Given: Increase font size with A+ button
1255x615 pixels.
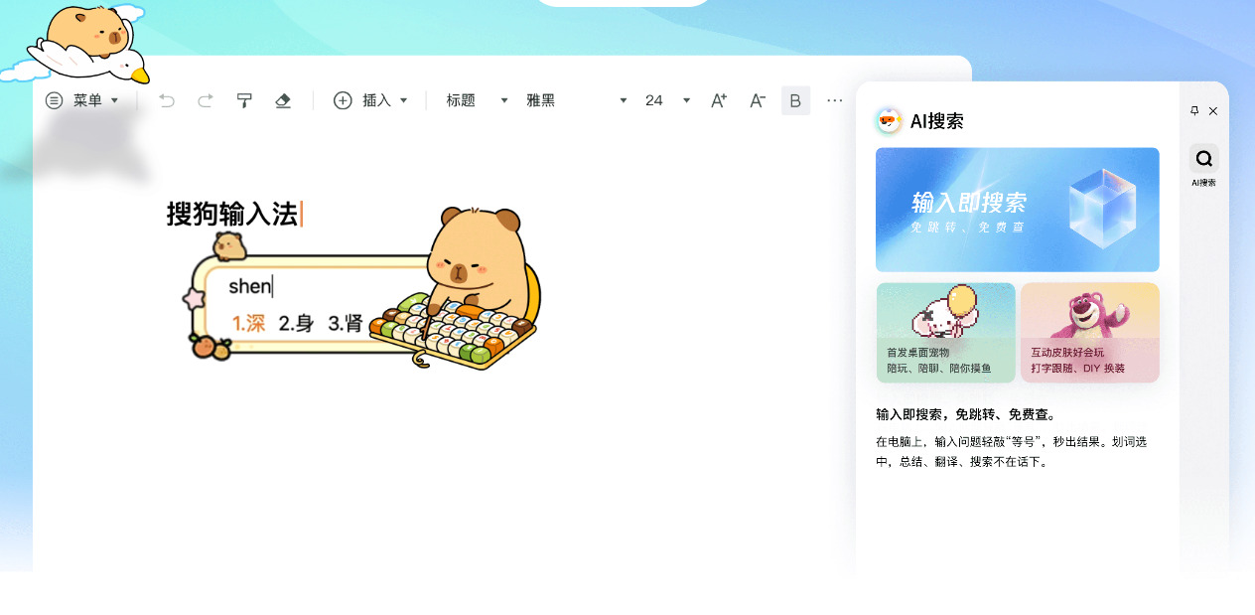Looking at the screenshot, I should pos(719,100).
